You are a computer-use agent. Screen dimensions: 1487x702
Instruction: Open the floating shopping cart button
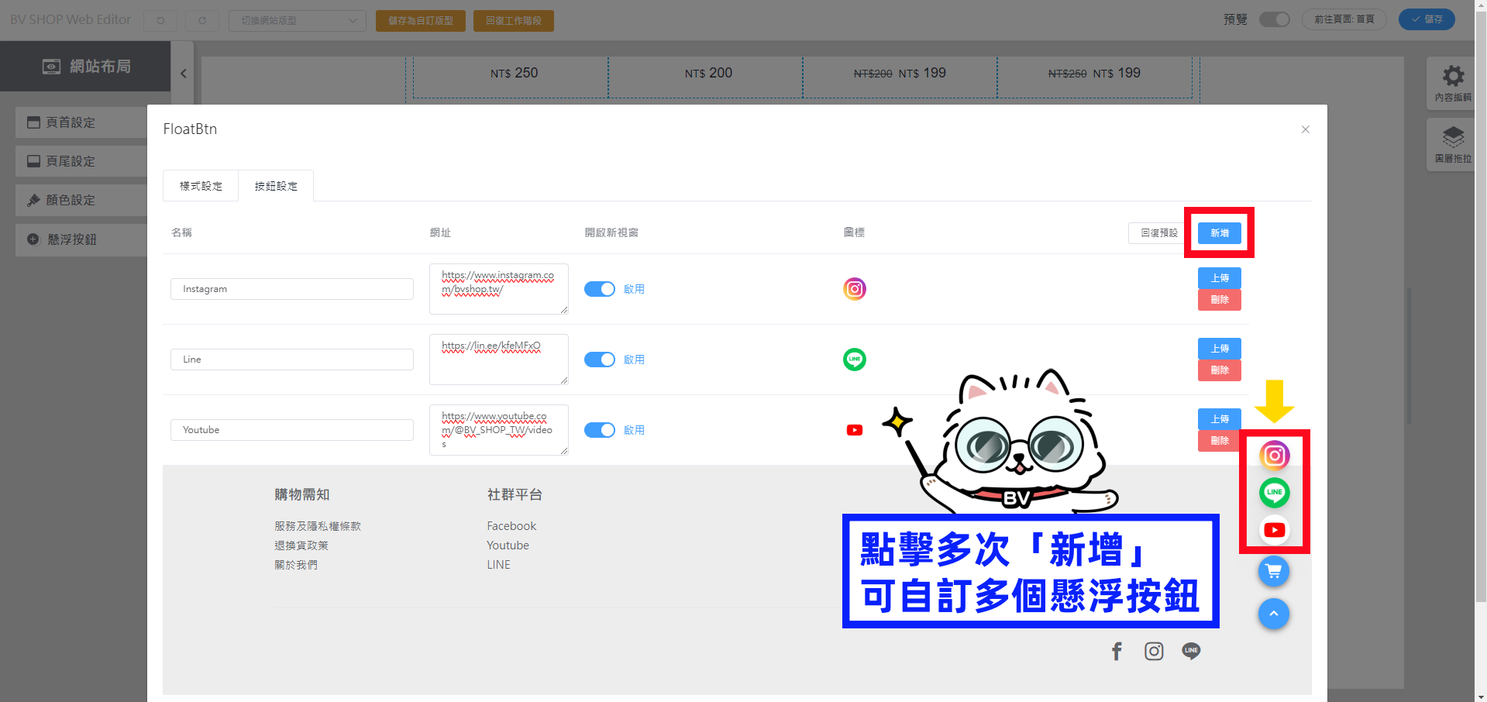(x=1274, y=572)
